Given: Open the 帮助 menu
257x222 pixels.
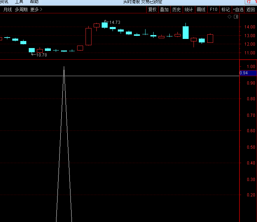Looking at the screenshot, I should [34, 2].
